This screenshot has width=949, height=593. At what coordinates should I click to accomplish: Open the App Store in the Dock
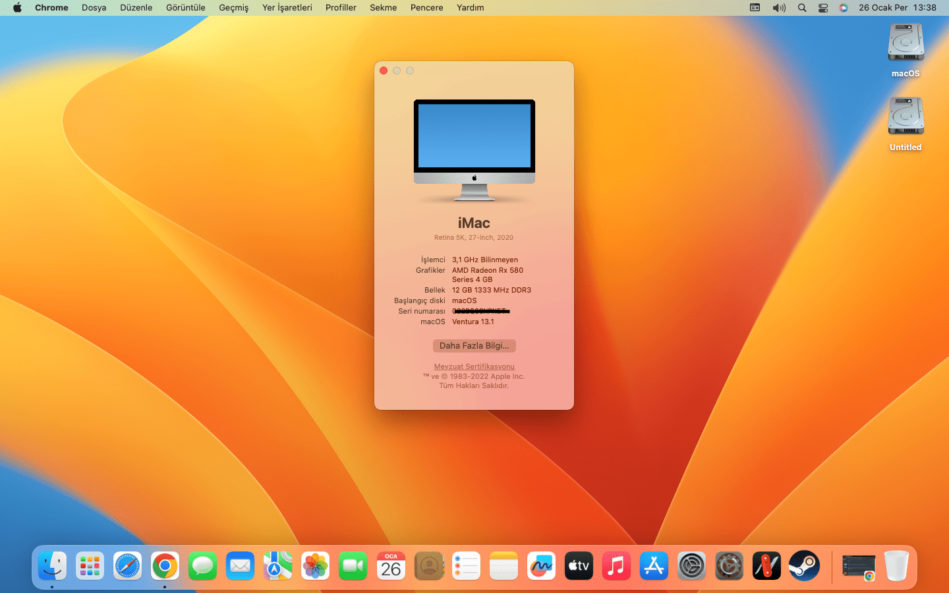click(654, 566)
